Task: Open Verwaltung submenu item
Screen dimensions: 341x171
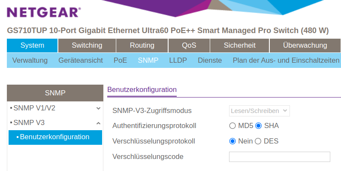Action: click(x=30, y=60)
